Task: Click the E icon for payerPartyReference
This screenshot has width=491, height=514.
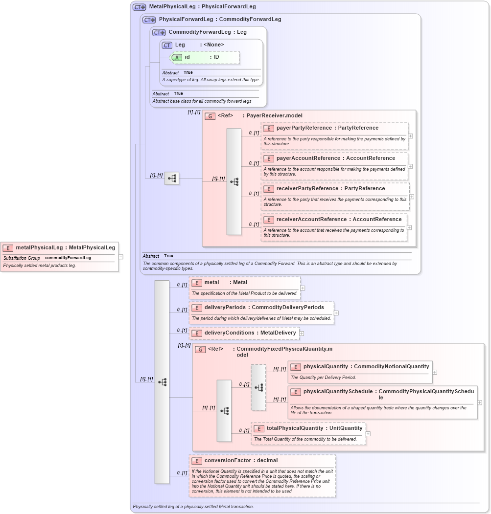Action: pyautogui.click(x=268, y=128)
